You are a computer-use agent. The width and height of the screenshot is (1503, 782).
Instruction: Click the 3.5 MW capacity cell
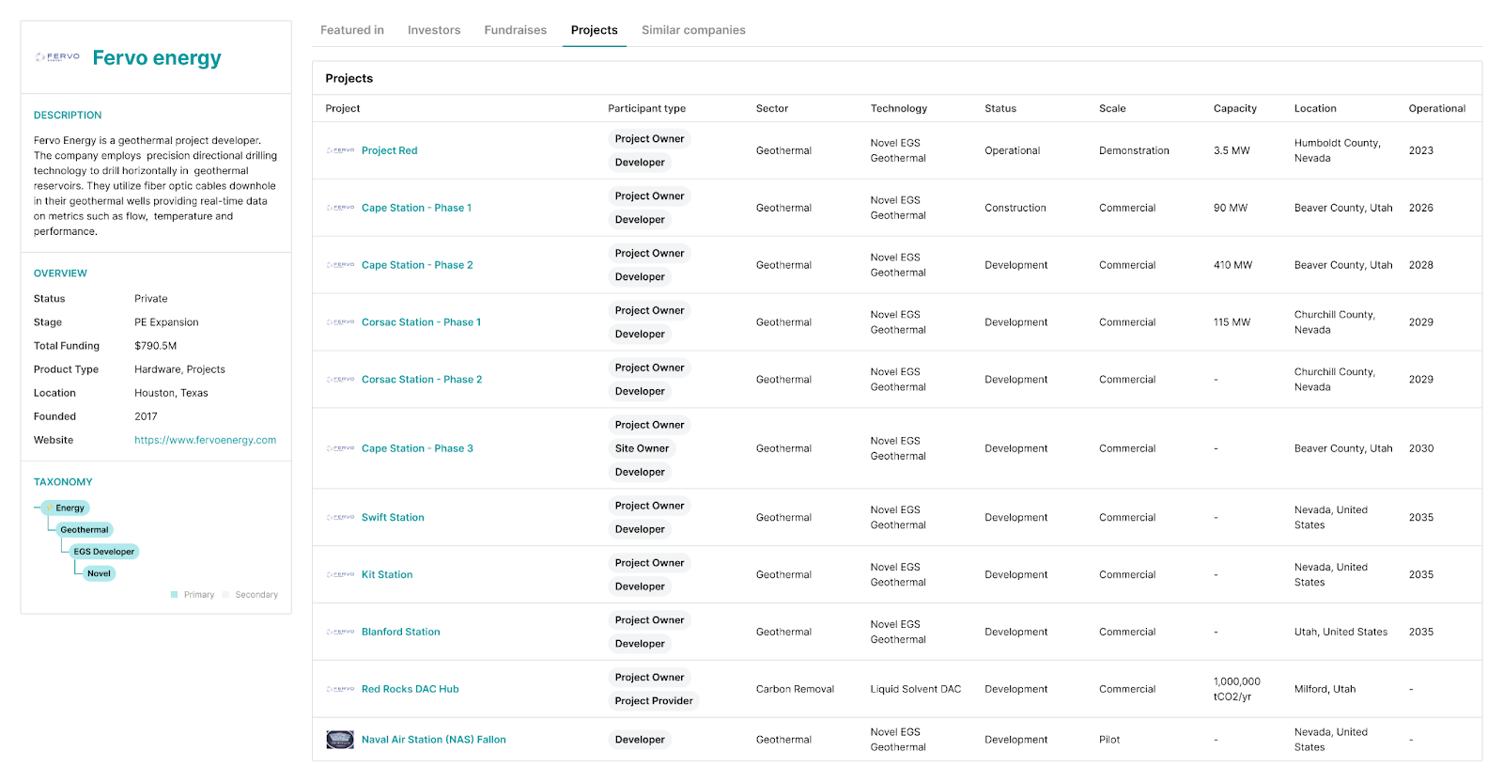[x=1232, y=150]
